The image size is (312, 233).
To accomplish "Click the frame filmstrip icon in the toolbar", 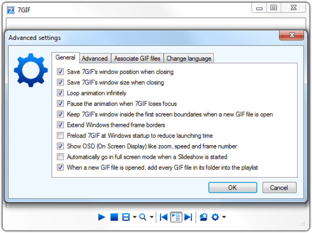I will pos(126,217).
